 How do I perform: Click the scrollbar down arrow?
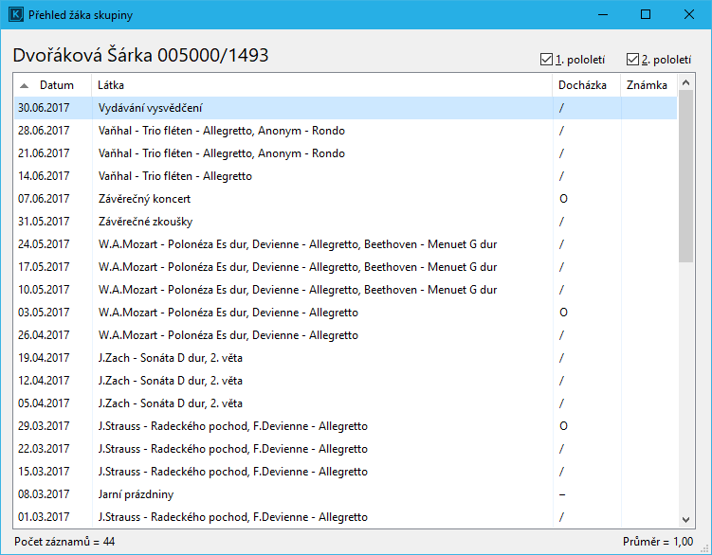(x=687, y=518)
